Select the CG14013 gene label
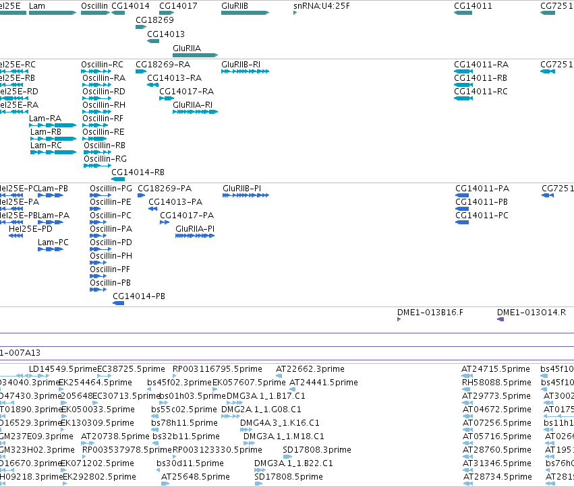The height and width of the screenshot is (487, 574). (166, 34)
